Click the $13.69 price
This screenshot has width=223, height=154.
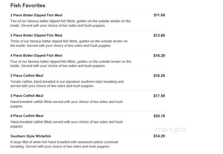(x=159, y=35)
